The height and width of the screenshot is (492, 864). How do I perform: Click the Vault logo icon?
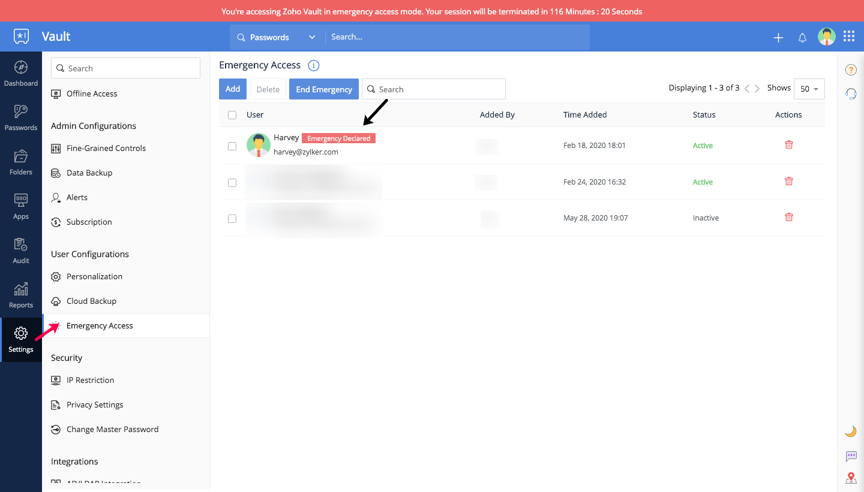pos(22,37)
